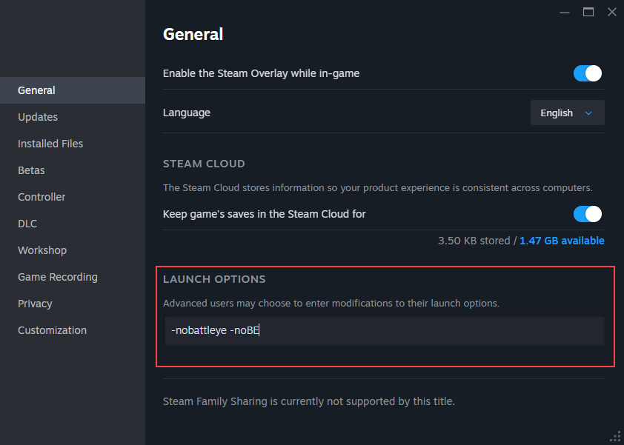Select DLC in the sidebar
The height and width of the screenshot is (445, 624).
click(27, 224)
